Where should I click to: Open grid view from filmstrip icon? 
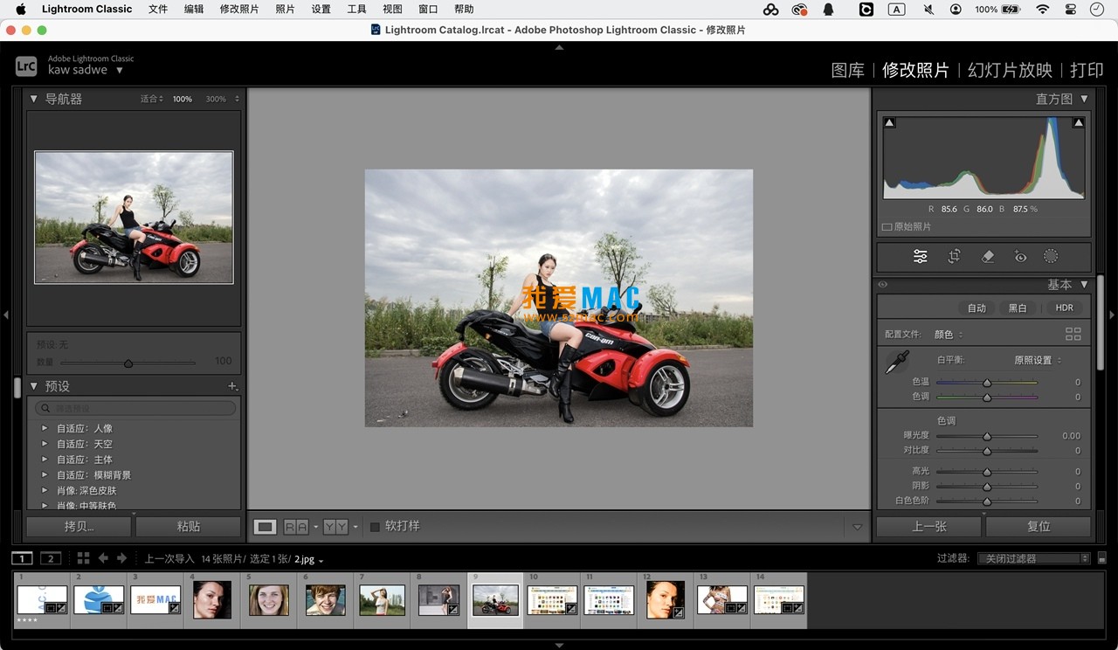coord(83,558)
